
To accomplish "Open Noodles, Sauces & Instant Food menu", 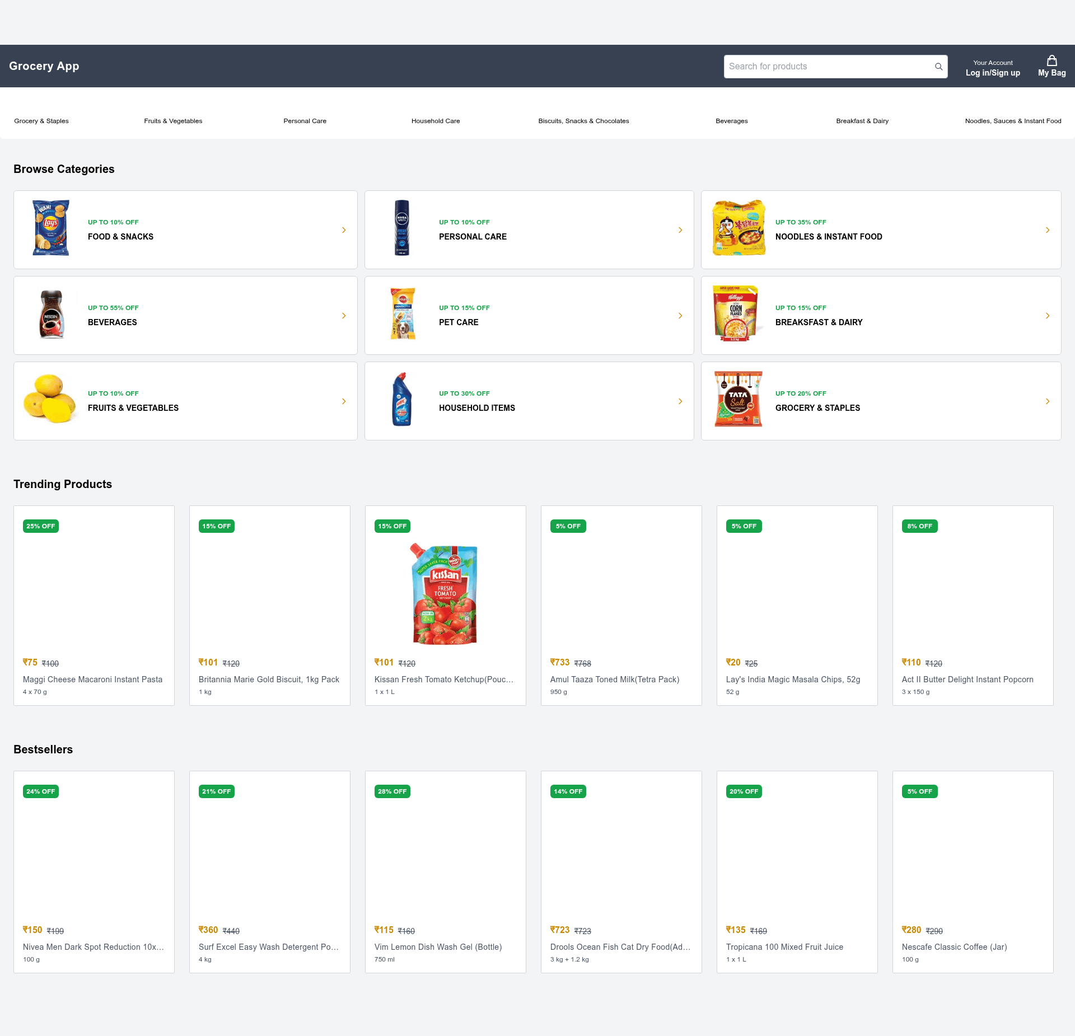I will [x=1013, y=121].
